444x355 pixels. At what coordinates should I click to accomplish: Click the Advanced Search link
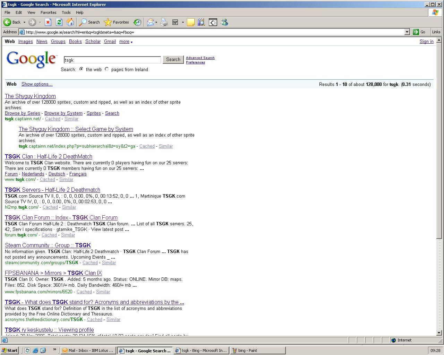pyautogui.click(x=200, y=58)
